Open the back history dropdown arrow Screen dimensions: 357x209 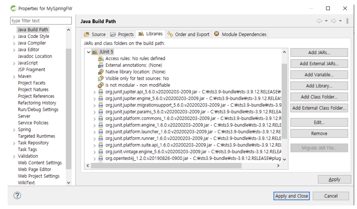(326, 21)
